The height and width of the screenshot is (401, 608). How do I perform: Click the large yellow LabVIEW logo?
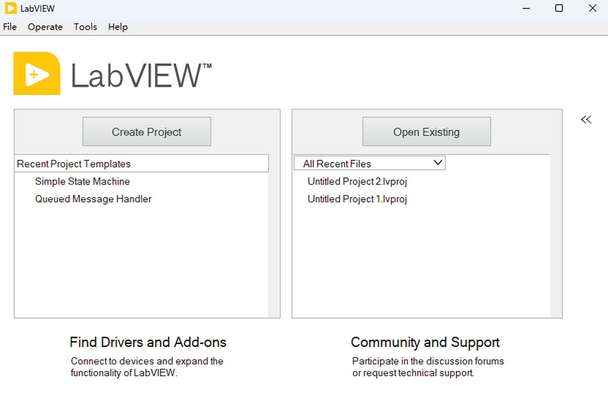pos(36,73)
